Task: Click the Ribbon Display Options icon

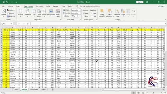Action: tap(147, 2)
